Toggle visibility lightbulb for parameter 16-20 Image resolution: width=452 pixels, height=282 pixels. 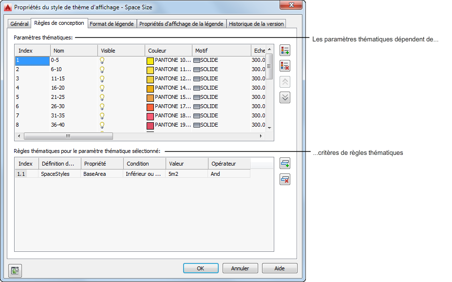(102, 88)
